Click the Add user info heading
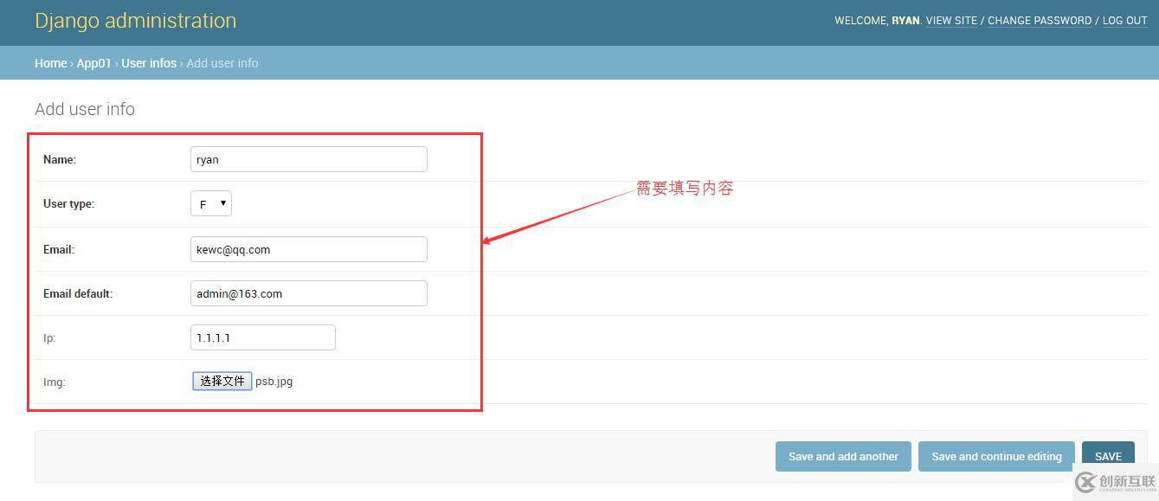 pos(85,109)
